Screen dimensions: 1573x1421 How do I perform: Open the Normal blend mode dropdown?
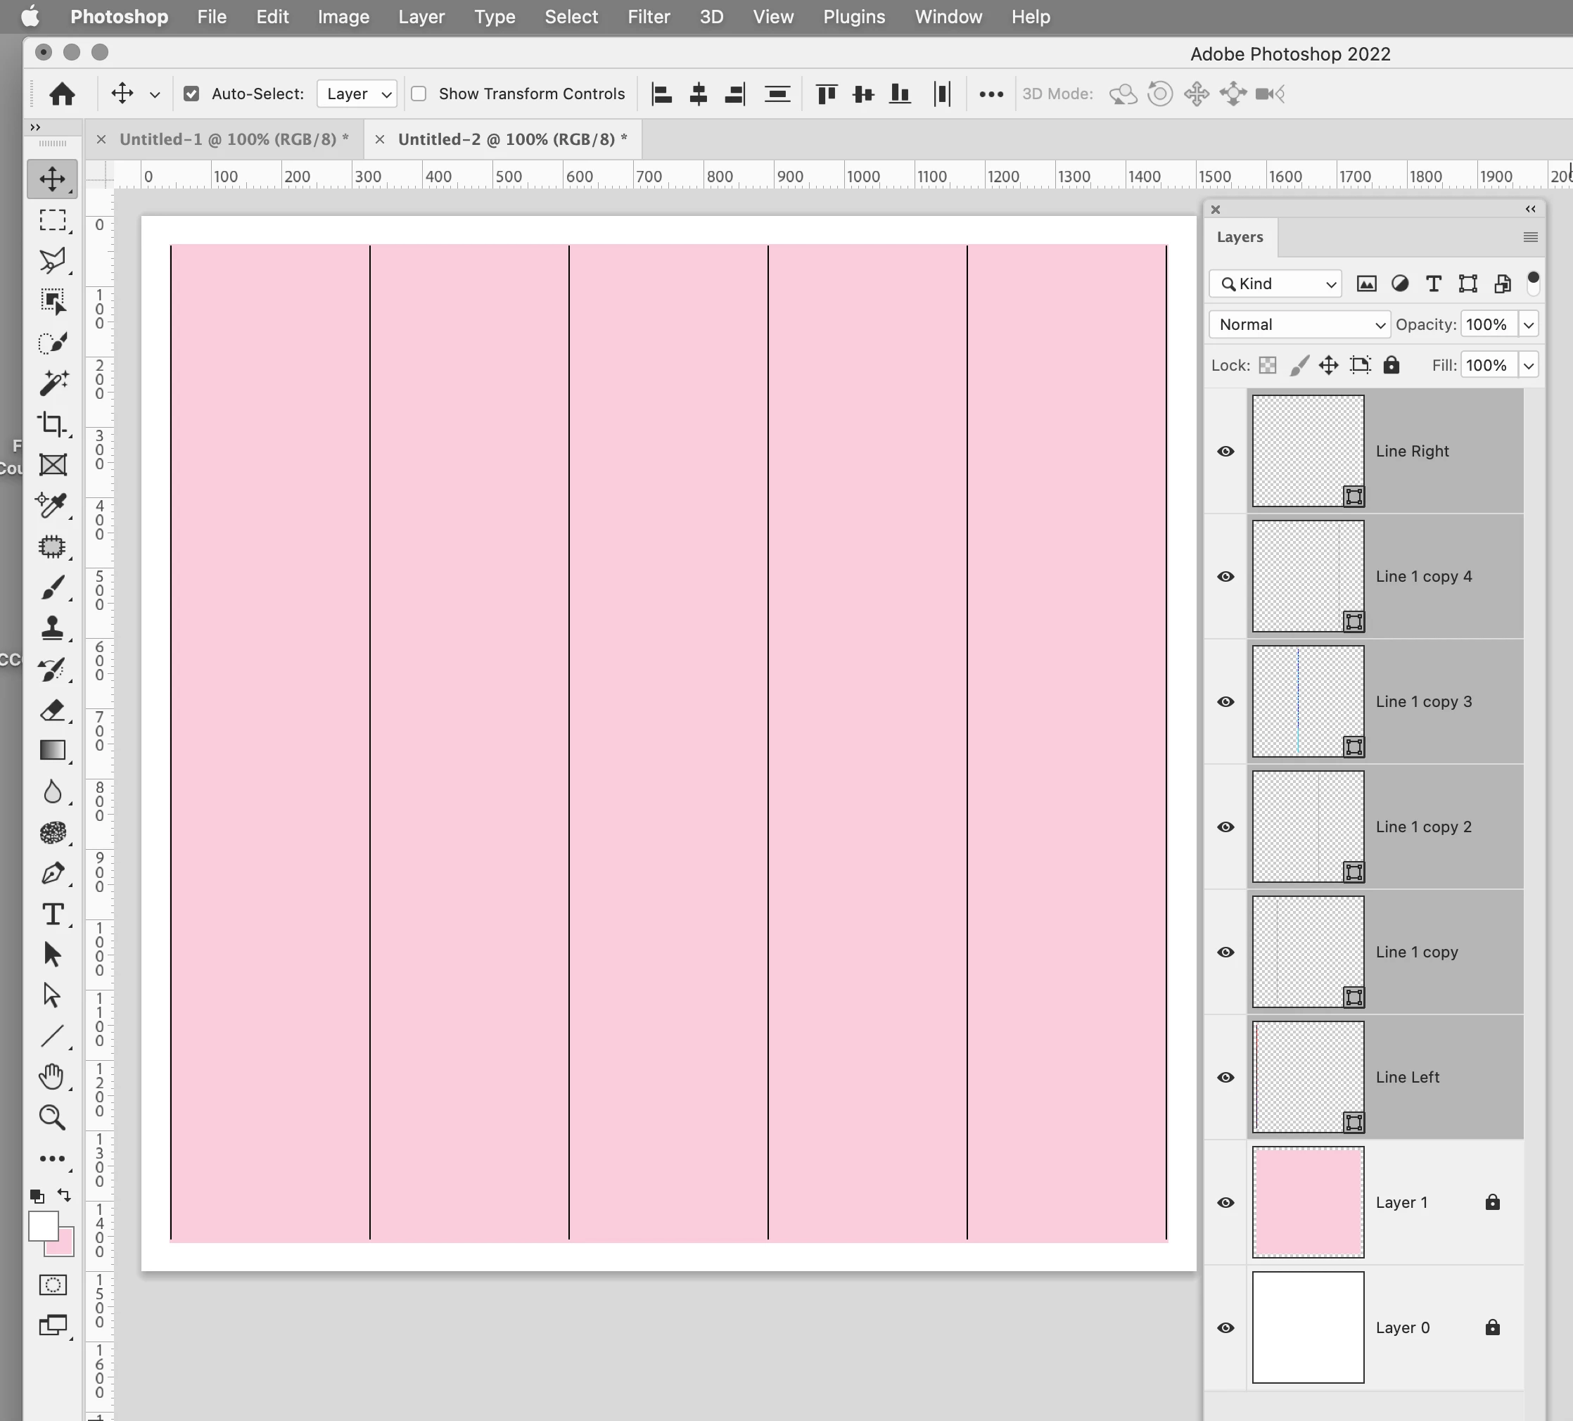pyautogui.click(x=1299, y=324)
